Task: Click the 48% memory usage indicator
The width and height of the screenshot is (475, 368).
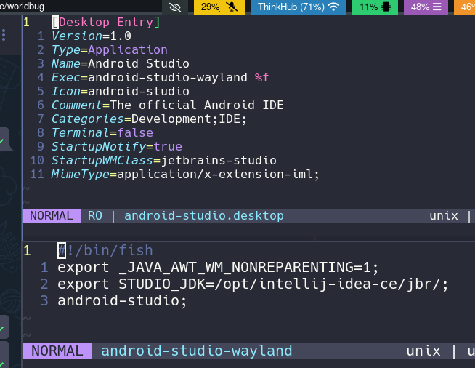Action: tap(426, 7)
